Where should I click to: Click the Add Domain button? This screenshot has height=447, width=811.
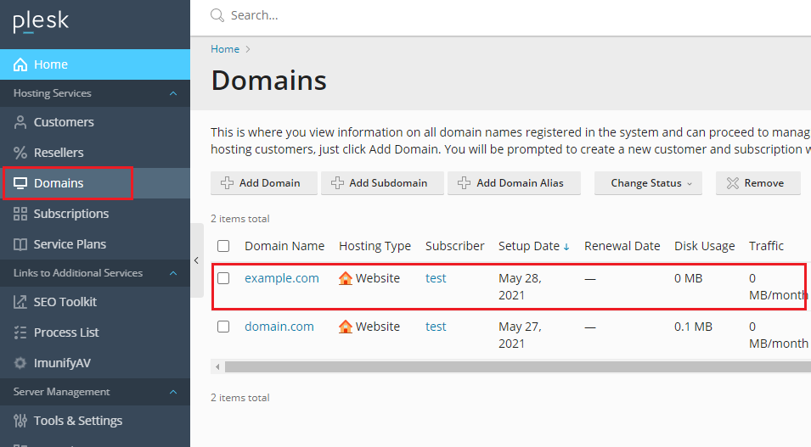(262, 183)
